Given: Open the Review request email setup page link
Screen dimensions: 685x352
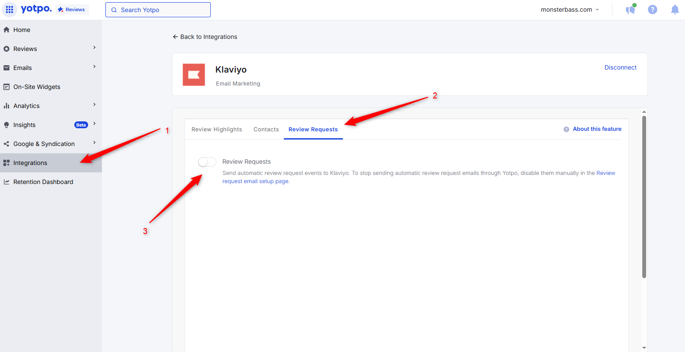Looking at the screenshot, I should (419, 177).
